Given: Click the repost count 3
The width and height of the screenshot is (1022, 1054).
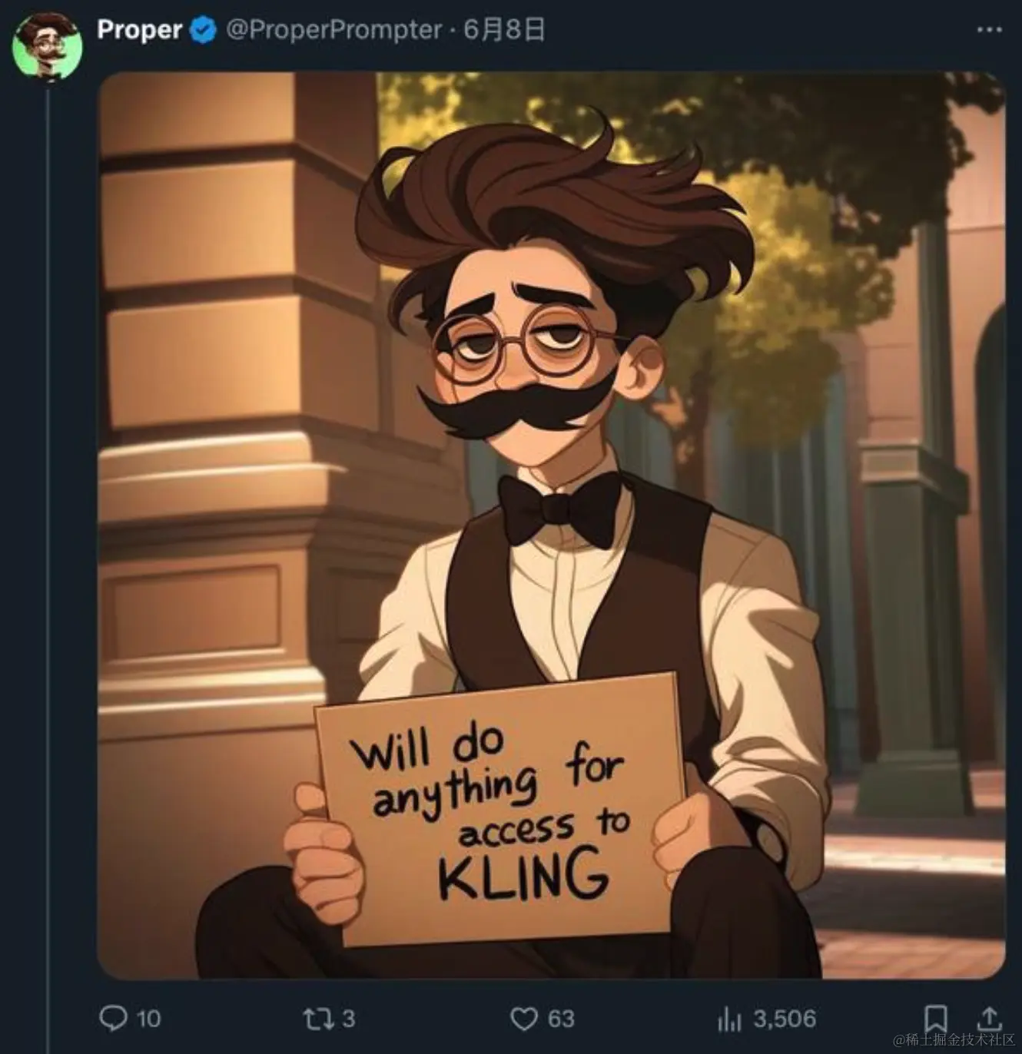Looking at the screenshot, I should [348, 1019].
